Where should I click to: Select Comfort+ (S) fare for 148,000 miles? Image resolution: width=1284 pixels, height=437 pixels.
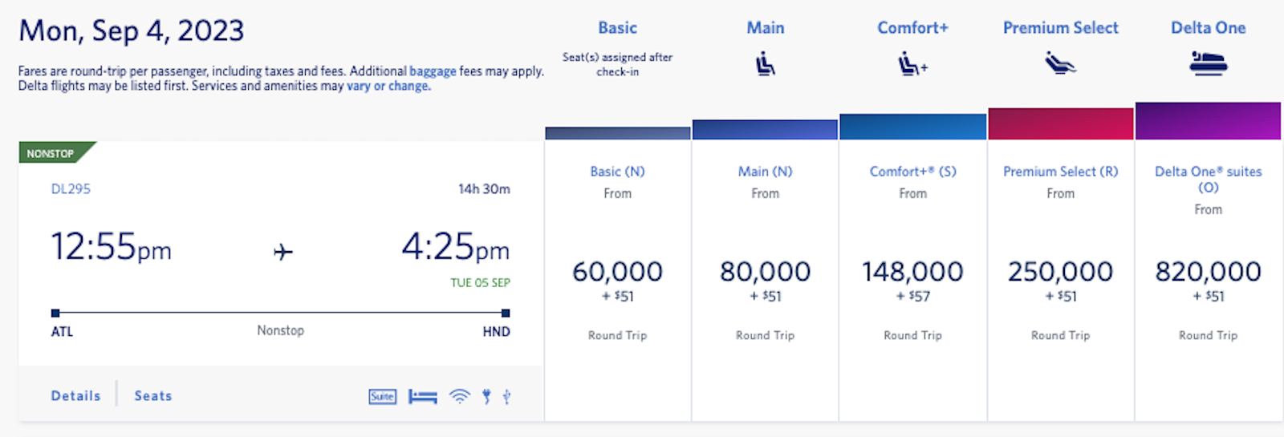tap(912, 281)
